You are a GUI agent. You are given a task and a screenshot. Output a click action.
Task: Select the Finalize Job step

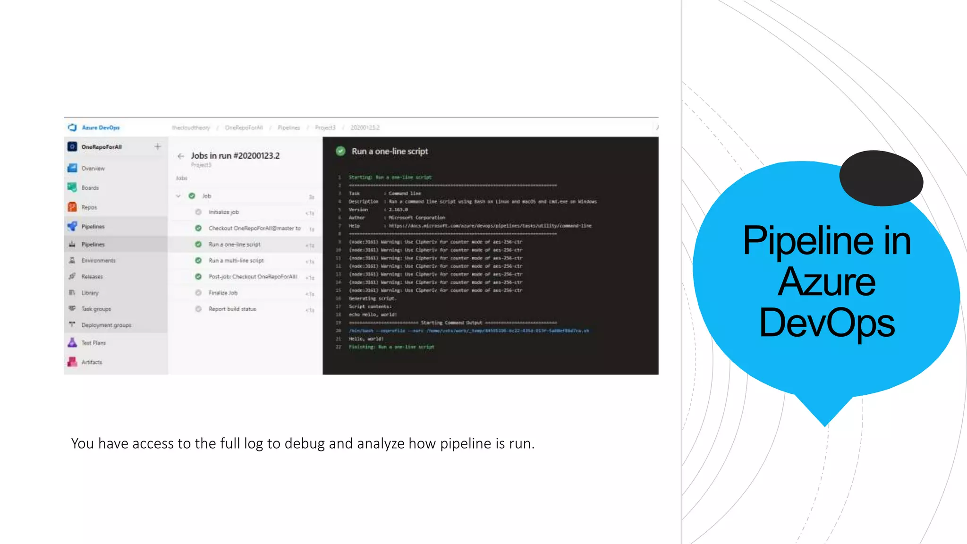tap(245, 293)
